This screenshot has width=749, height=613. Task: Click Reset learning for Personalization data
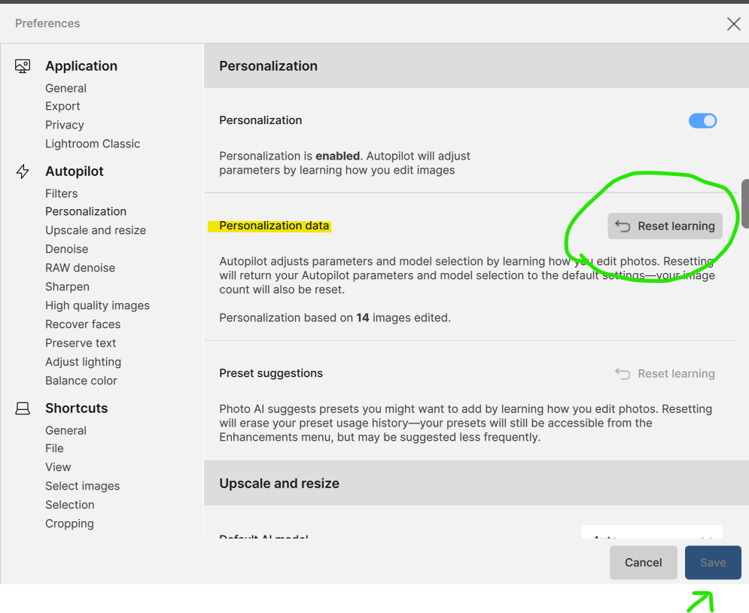[665, 226]
